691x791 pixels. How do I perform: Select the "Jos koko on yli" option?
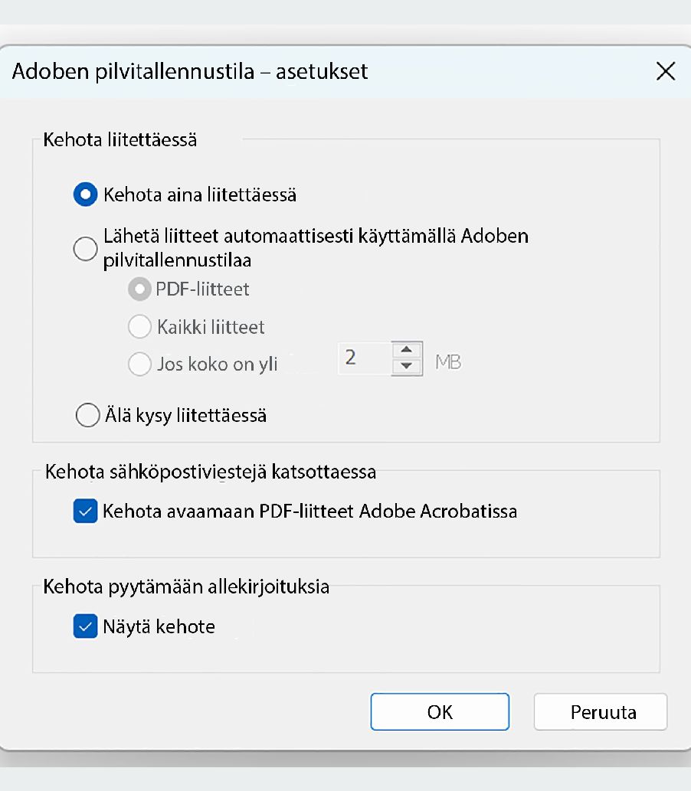(x=139, y=364)
